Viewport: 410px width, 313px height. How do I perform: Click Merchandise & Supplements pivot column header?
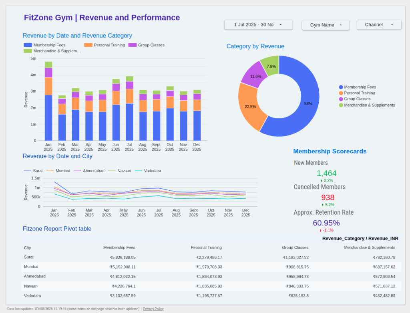pos(370,247)
